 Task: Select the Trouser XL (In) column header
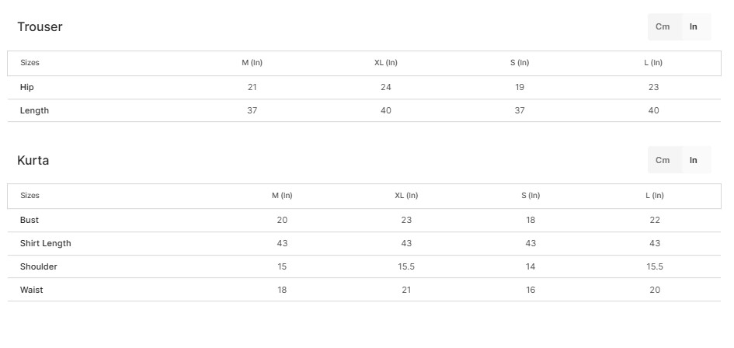click(x=386, y=63)
